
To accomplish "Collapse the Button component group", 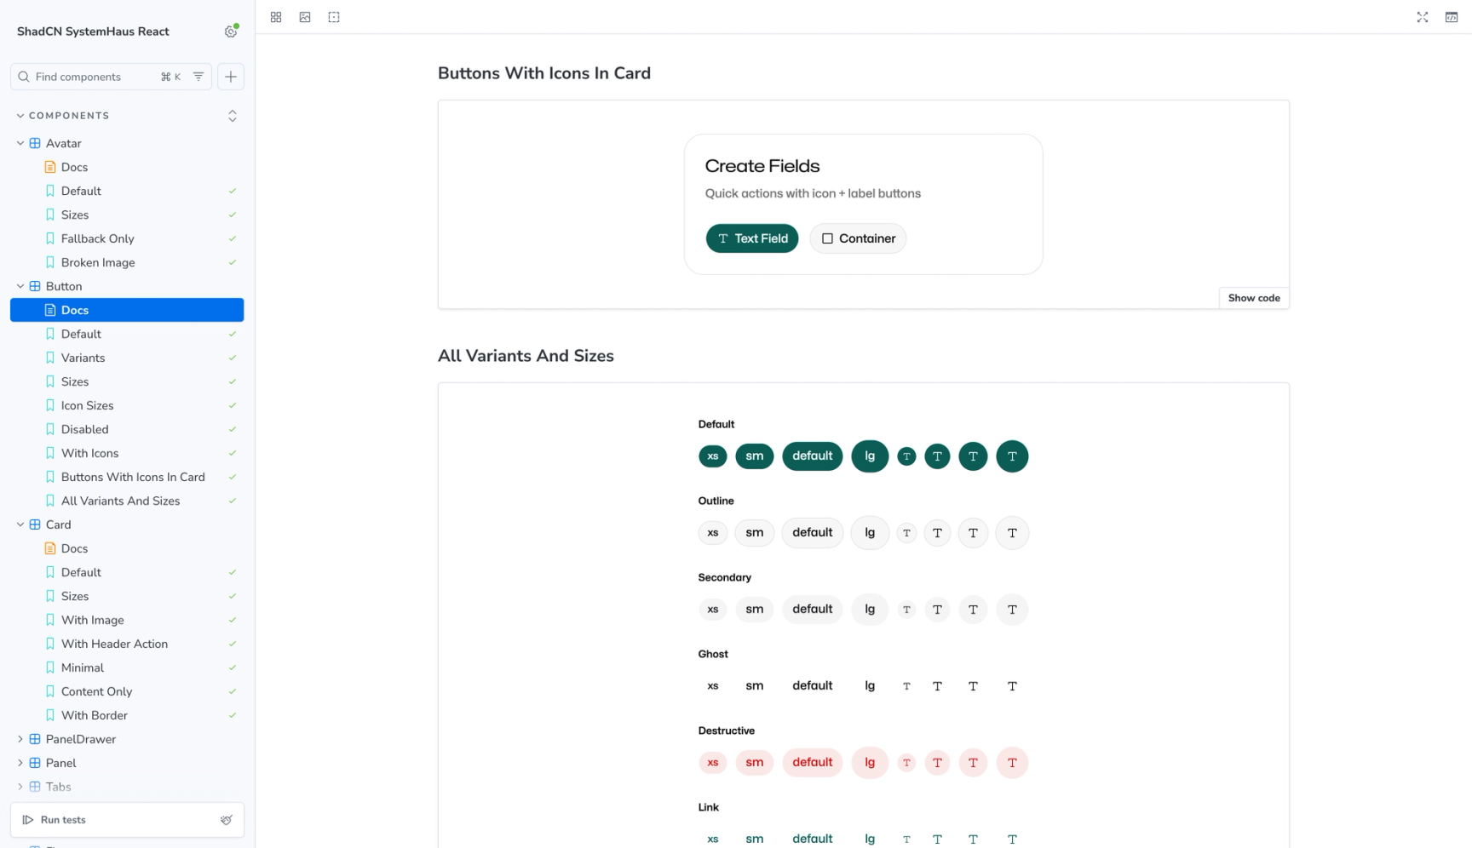I will coord(20,286).
